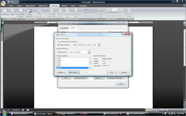
Task: Click the Edit Recipient List icon
Action: click(40, 13)
